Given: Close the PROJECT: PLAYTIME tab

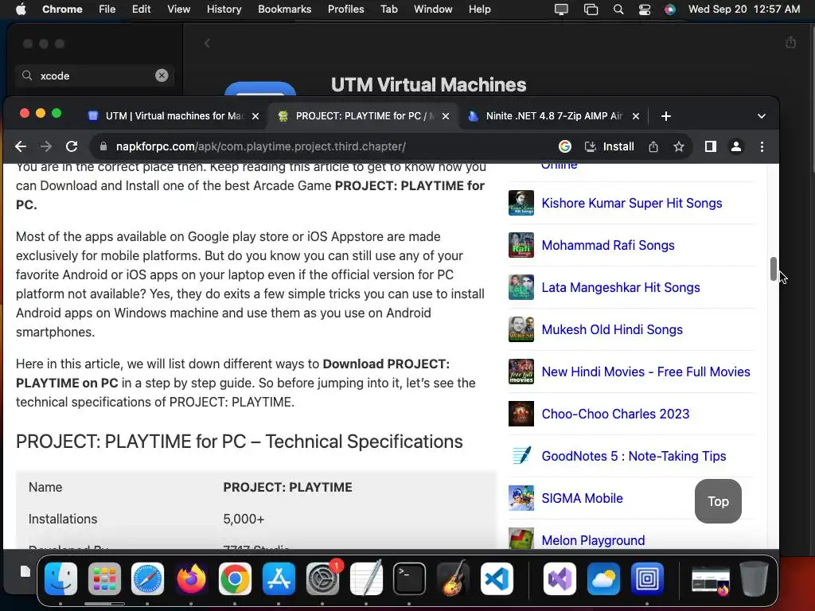Looking at the screenshot, I should coord(446,116).
